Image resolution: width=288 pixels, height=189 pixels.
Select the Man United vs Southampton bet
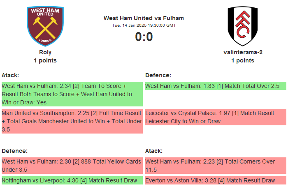pos(72,121)
